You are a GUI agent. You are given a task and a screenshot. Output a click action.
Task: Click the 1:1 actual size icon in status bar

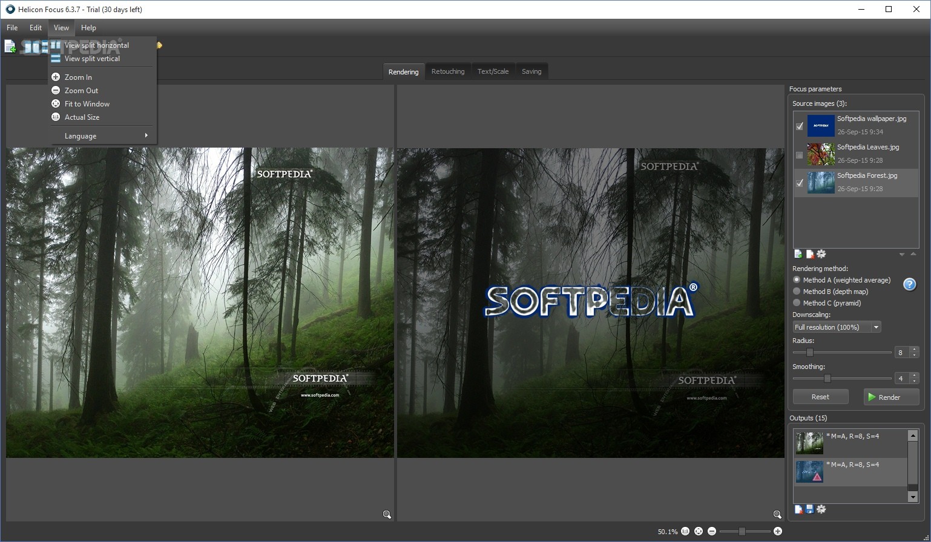[x=685, y=531]
